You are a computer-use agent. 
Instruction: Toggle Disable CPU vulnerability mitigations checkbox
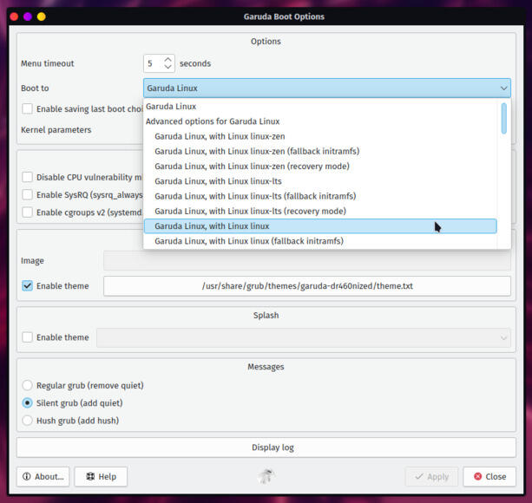(x=28, y=177)
